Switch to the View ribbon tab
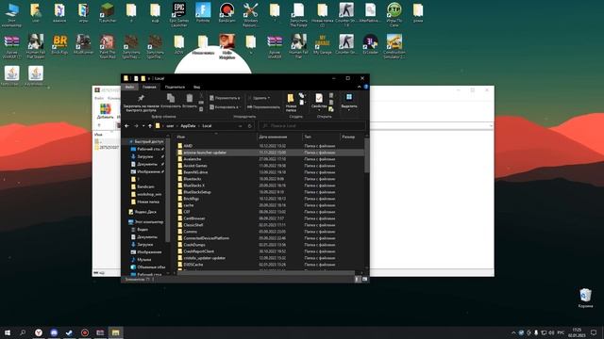This screenshot has height=339, width=604. (x=197, y=87)
